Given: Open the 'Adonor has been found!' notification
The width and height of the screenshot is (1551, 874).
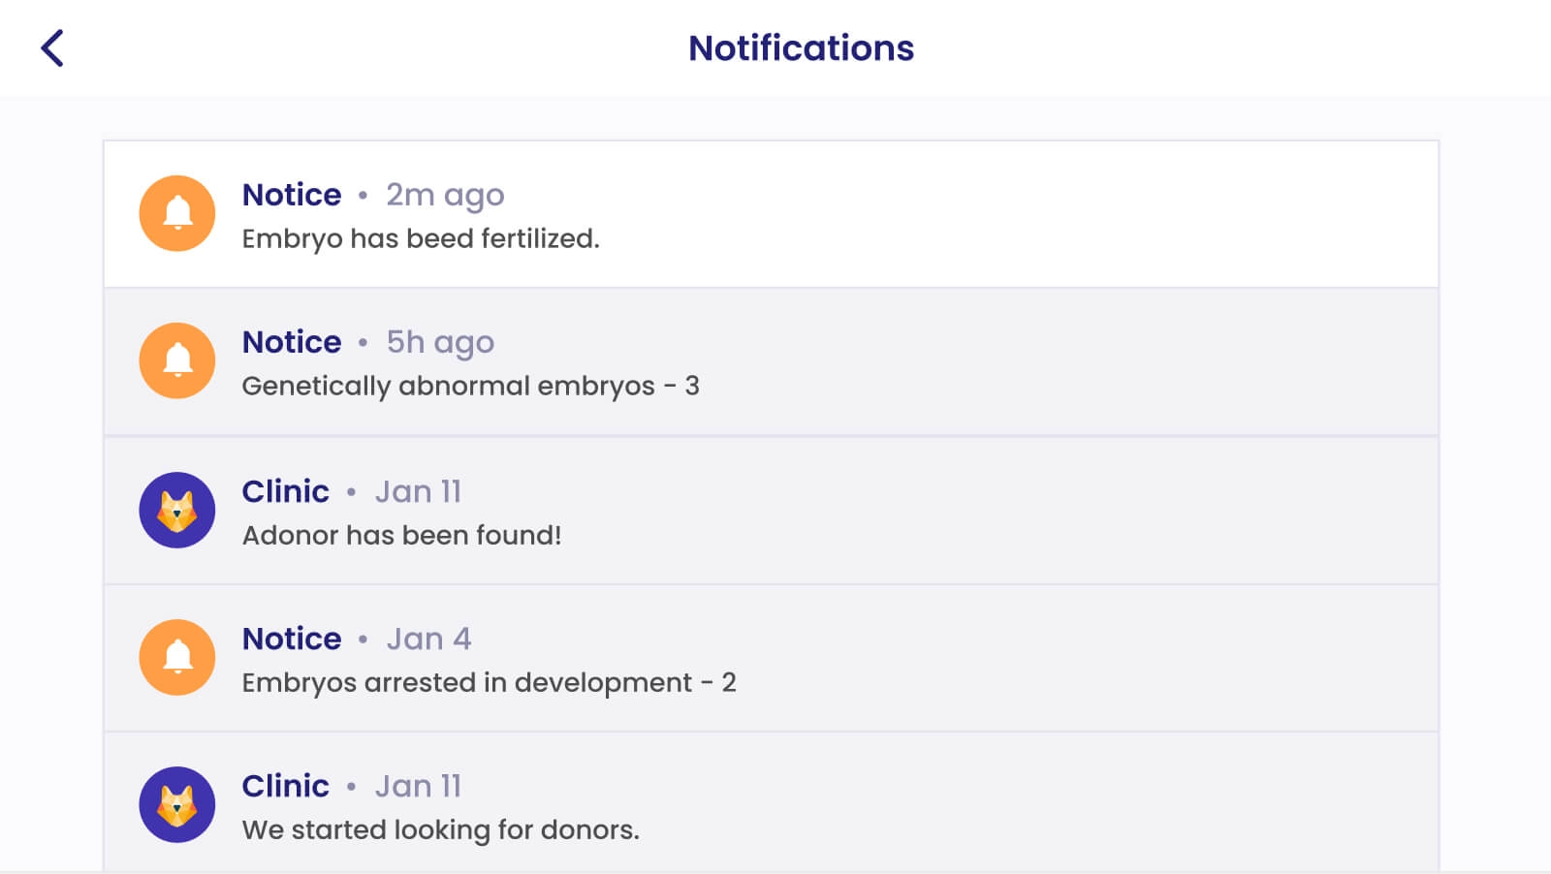Looking at the screenshot, I should point(401,535).
